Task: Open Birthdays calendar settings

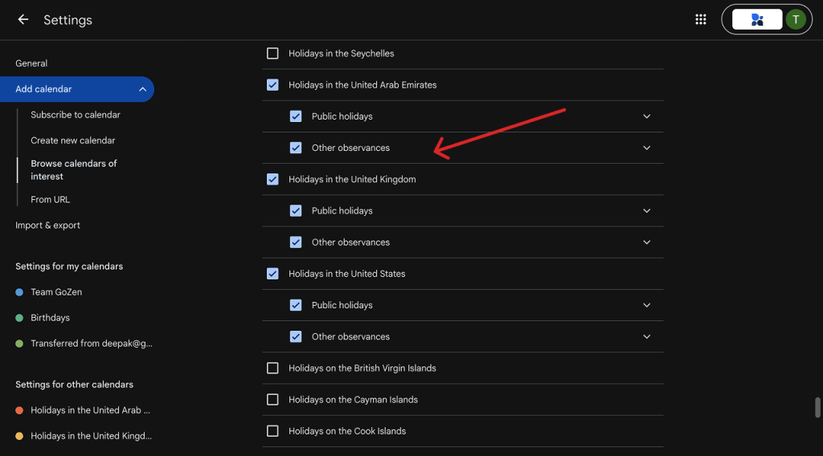Action: pos(51,318)
